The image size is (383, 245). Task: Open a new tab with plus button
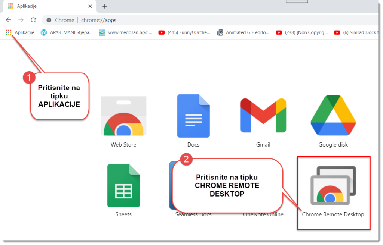point(105,6)
